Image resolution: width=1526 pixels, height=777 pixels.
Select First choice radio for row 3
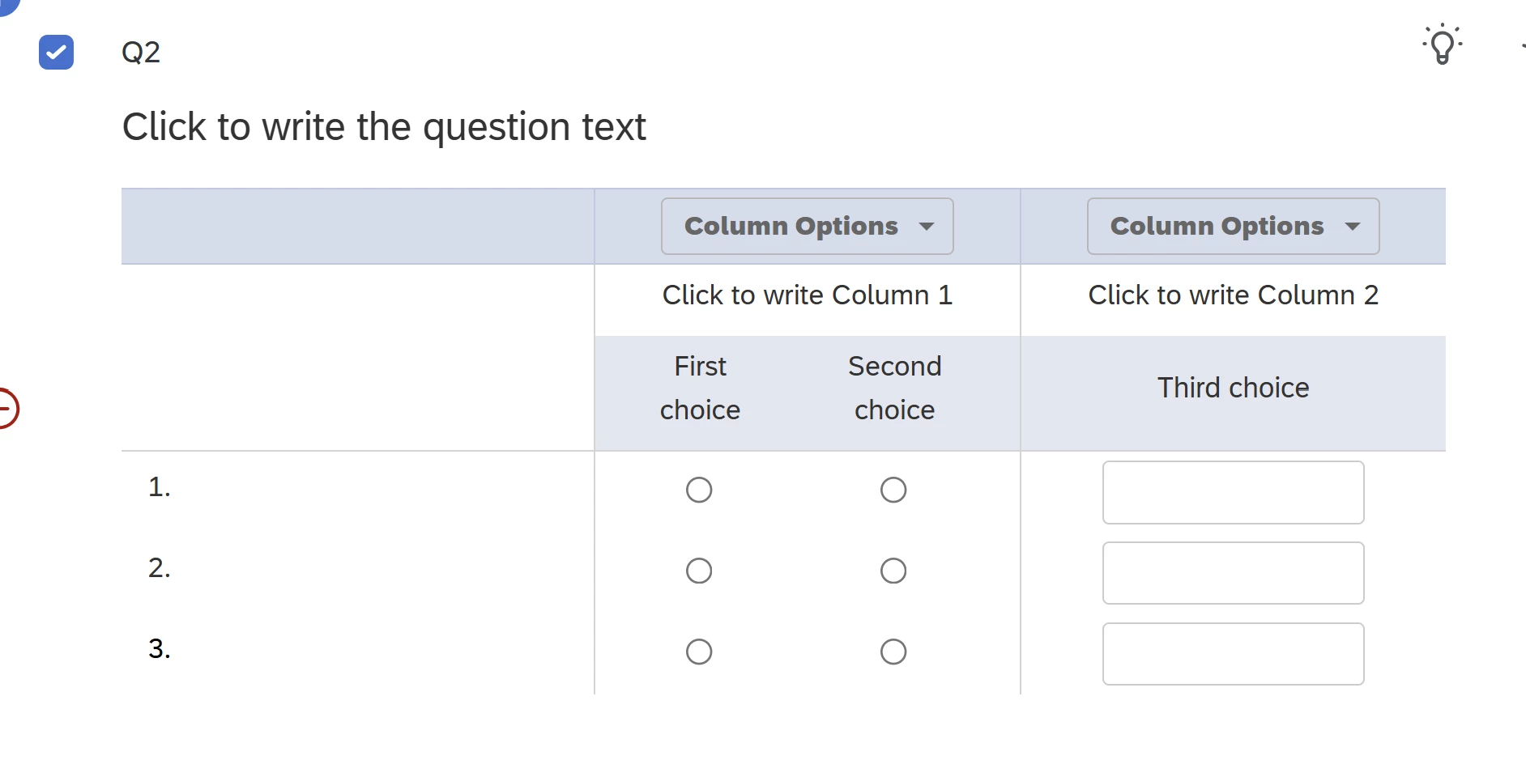click(699, 652)
